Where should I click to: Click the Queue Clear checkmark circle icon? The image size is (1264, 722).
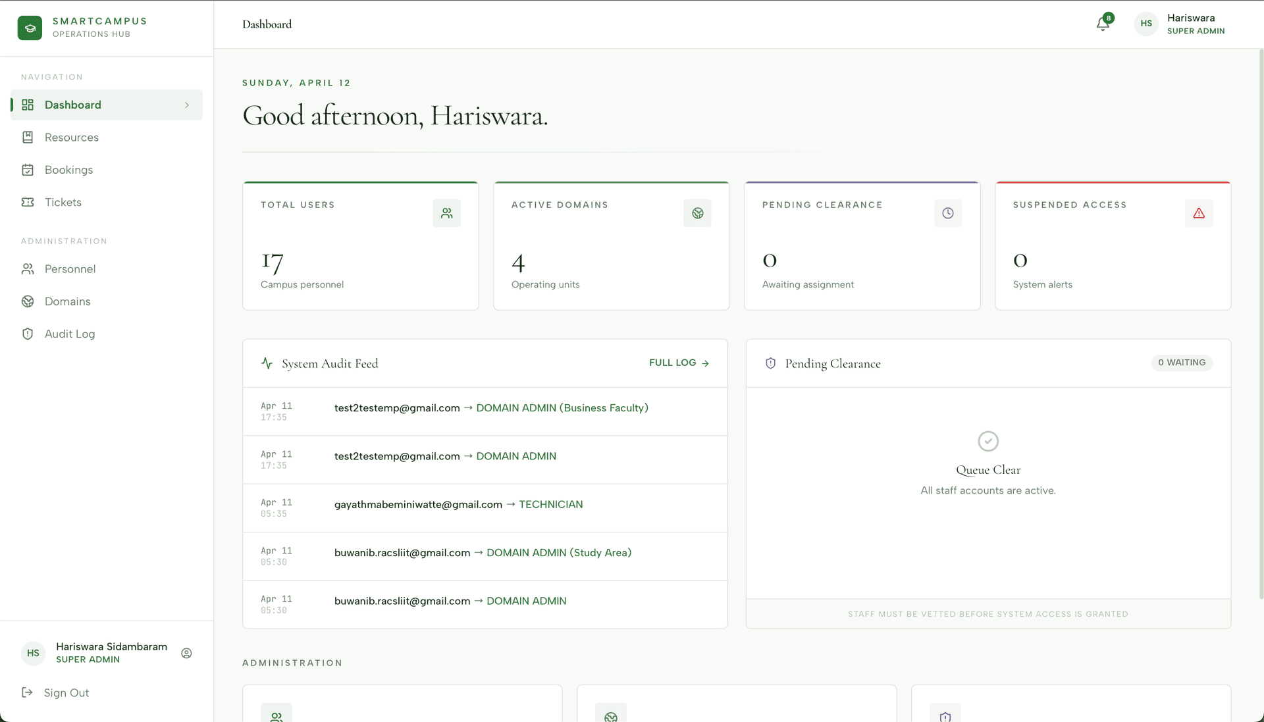[988, 441]
